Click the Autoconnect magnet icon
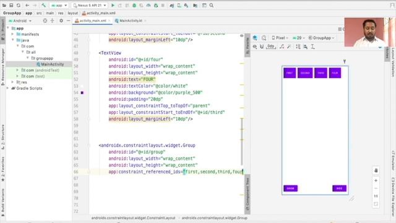 pyautogui.click(x=262, y=47)
